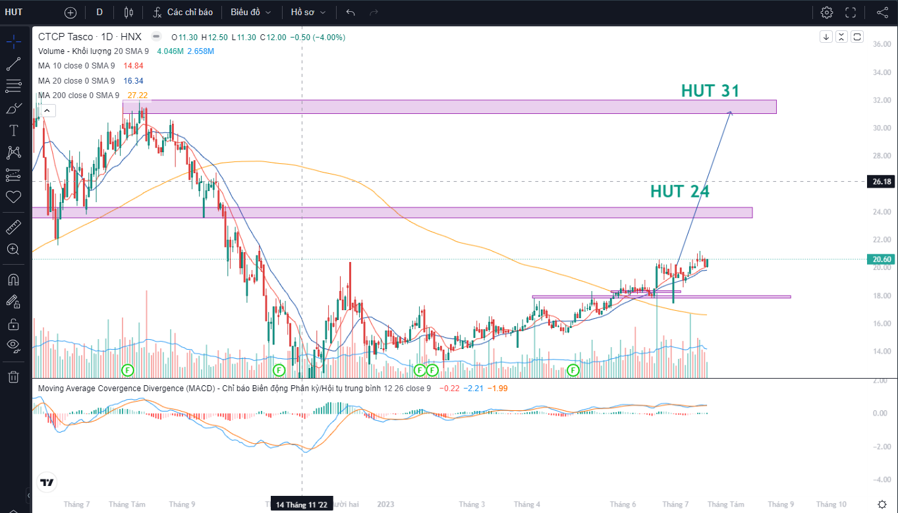This screenshot has height=513, width=898.
Task: Select the MACD indicator legend title
Action: pyautogui.click(x=235, y=389)
